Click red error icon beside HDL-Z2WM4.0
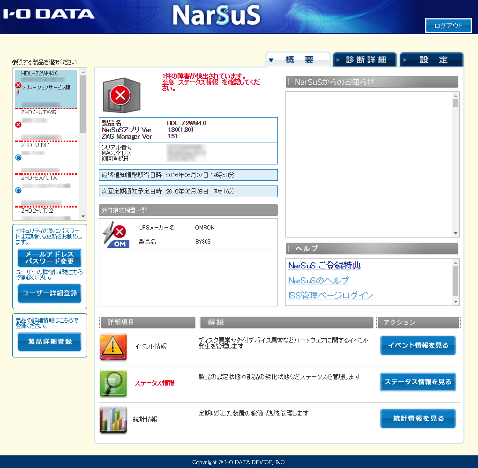This screenshot has height=468, width=478. (x=18, y=85)
